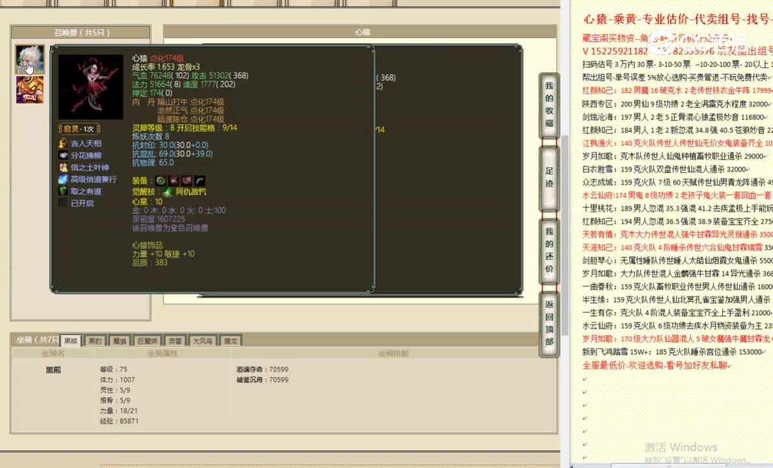
Task: Click the 品质：383 line
Action: click(150, 263)
